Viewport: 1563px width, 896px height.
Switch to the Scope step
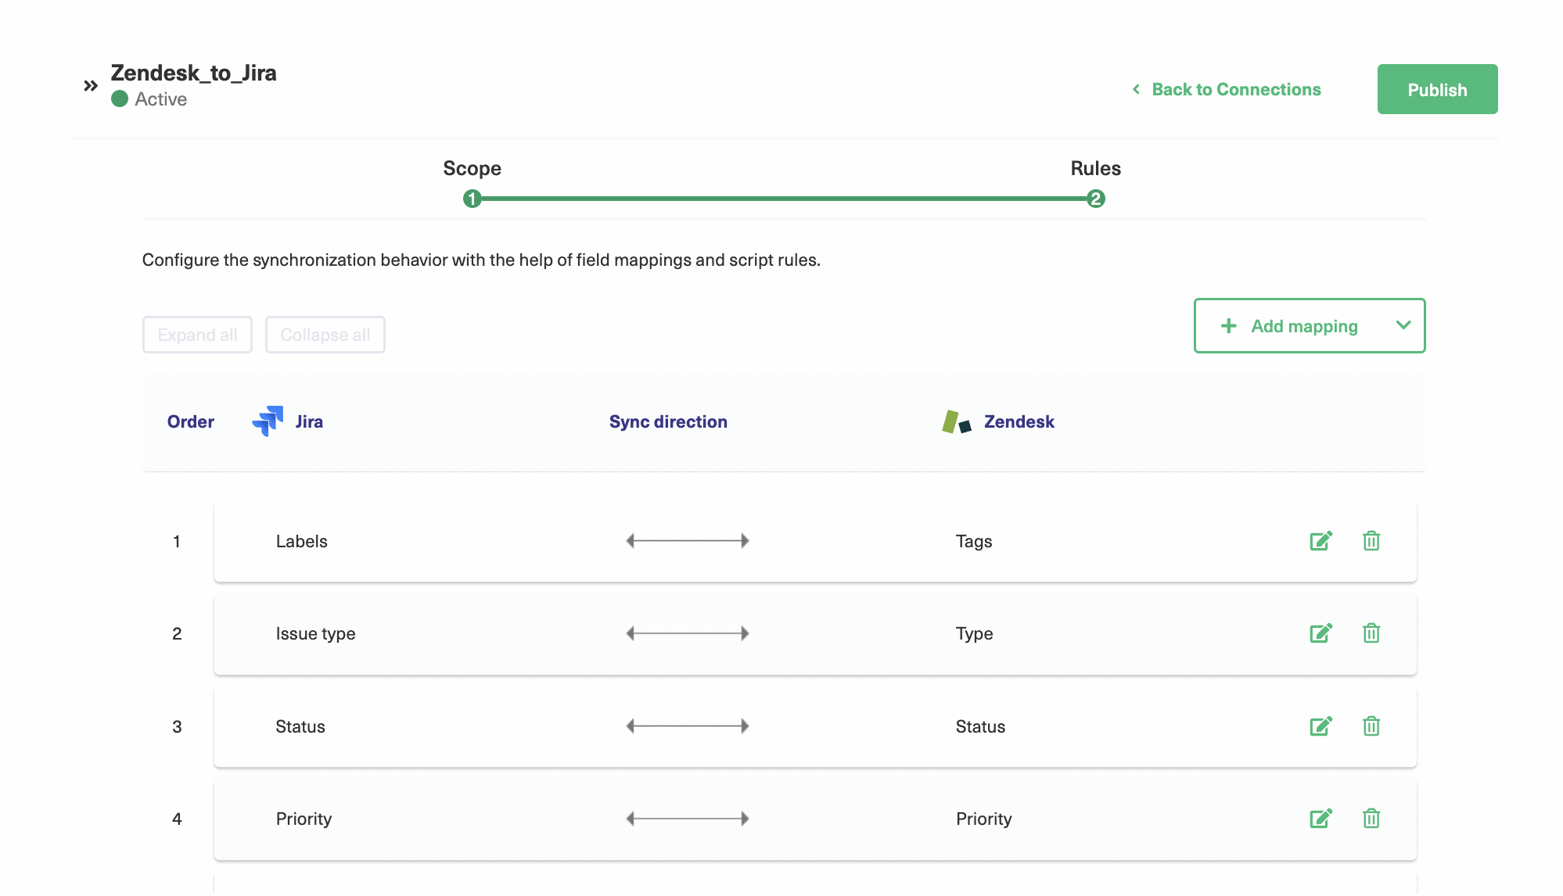click(472, 199)
